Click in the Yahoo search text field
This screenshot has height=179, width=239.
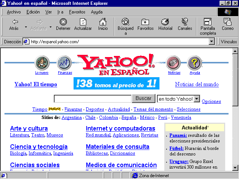93,99
